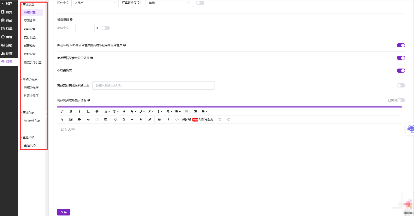Open the line height dropdown
This screenshot has height=216, width=414.
160,111
